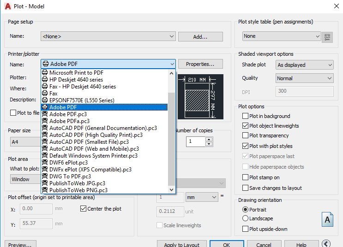Open printer Properties... button
Image resolution: width=343 pixels, height=247 pixels.
pyautogui.click(x=200, y=64)
